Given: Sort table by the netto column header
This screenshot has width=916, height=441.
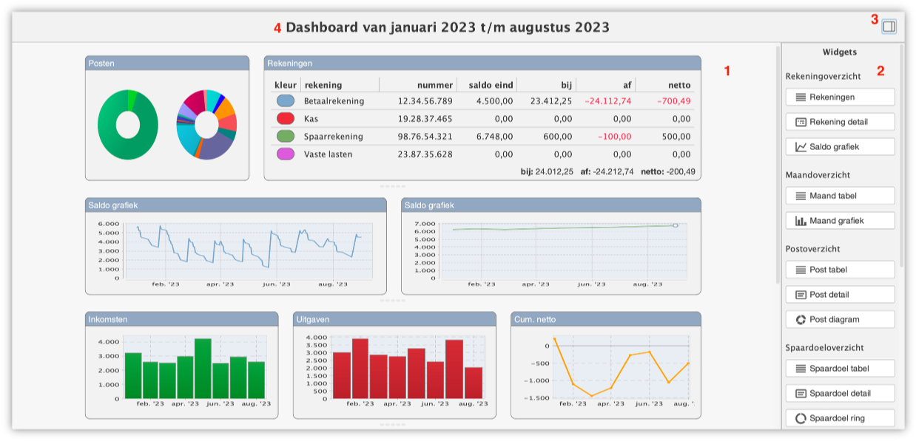Looking at the screenshot, I should pos(677,85).
